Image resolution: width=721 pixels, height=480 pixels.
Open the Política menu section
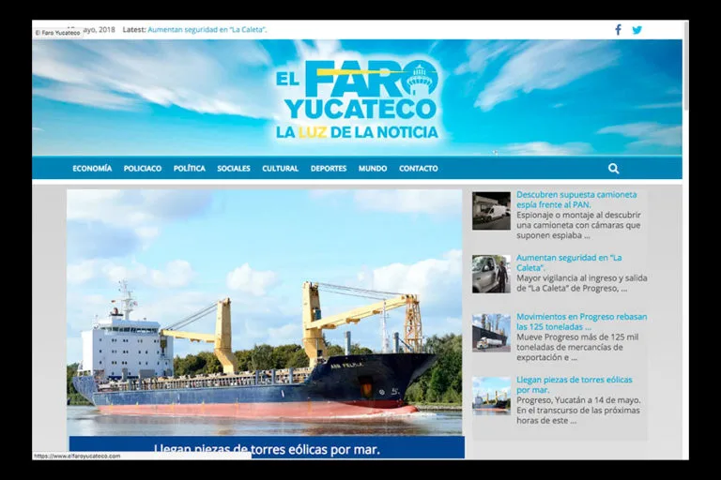click(190, 169)
